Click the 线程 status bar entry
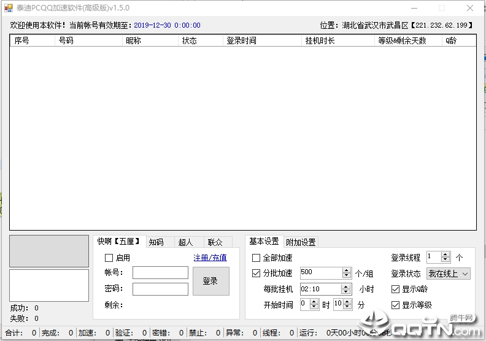 coord(279,333)
